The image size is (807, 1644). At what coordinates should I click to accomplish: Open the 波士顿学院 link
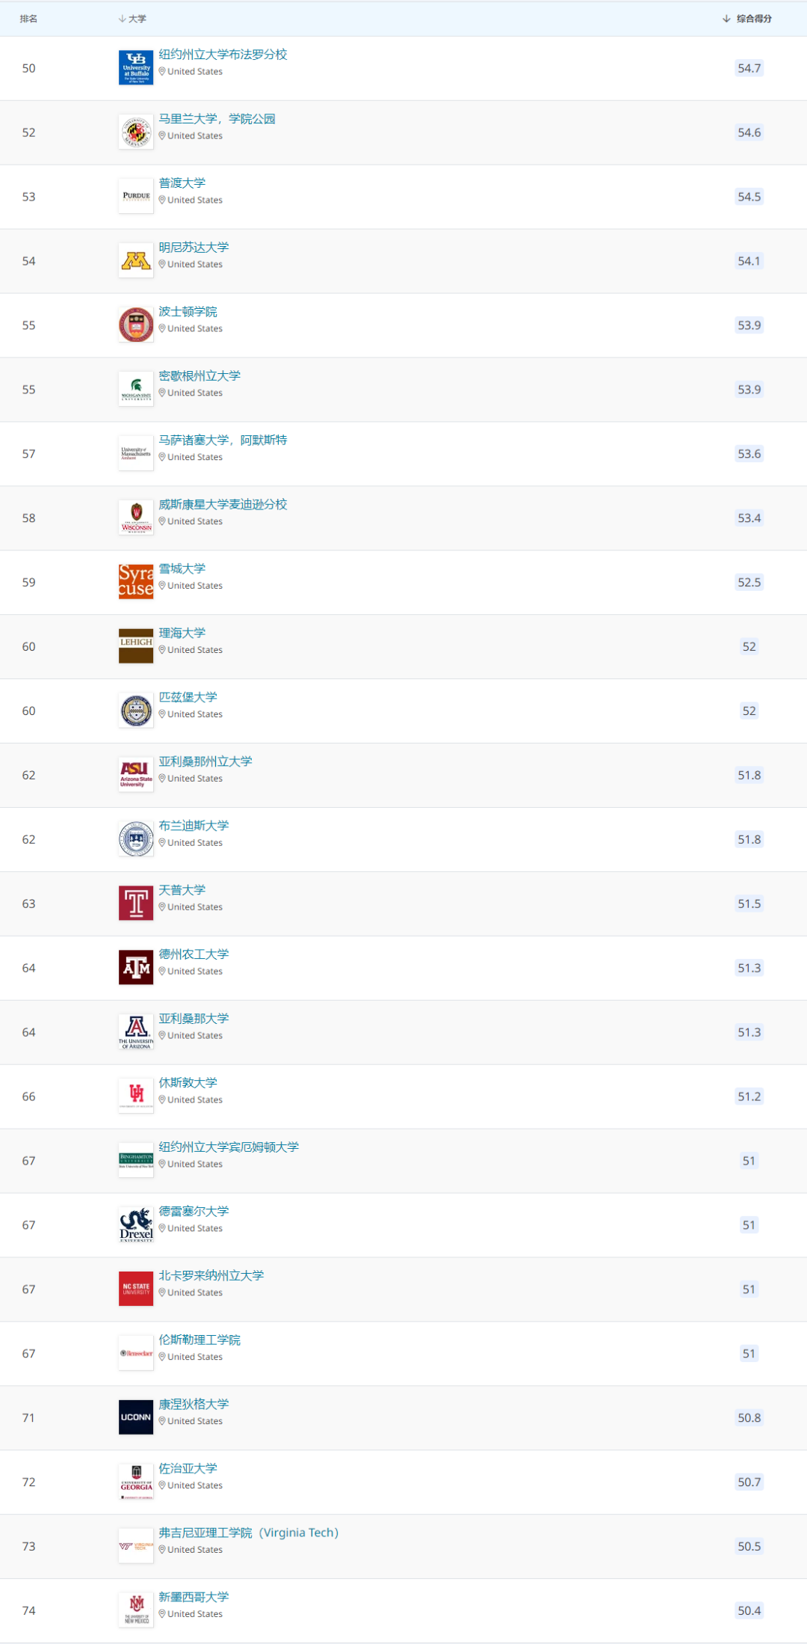(x=188, y=311)
